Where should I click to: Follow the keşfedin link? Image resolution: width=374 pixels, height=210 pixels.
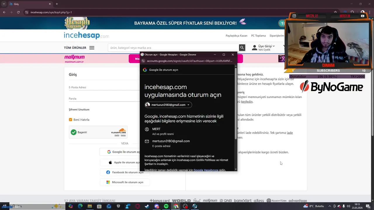pyautogui.click(x=247, y=101)
